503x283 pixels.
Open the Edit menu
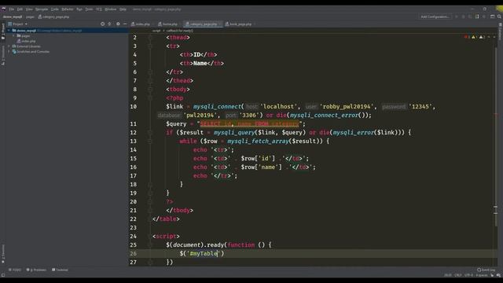click(x=20, y=9)
